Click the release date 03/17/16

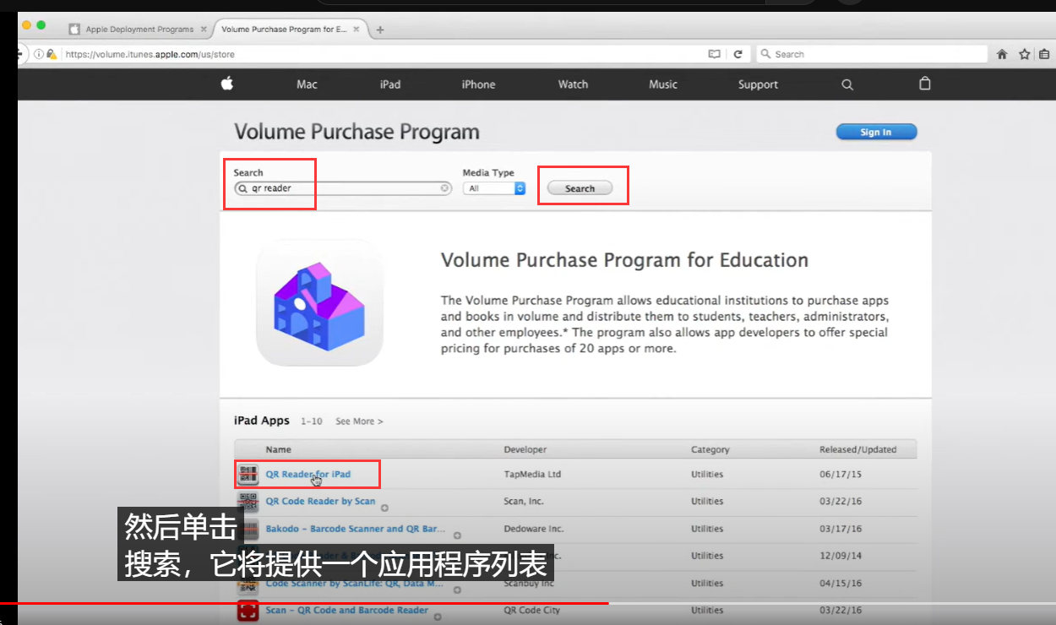840,530
